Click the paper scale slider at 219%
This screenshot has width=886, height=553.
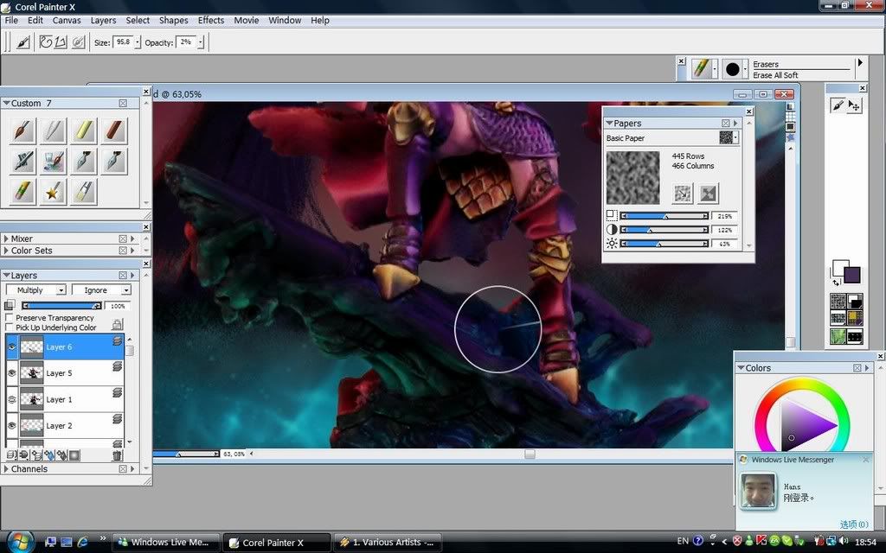tap(664, 216)
